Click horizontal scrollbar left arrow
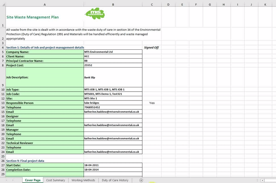The image size is (276, 183). 262,180
